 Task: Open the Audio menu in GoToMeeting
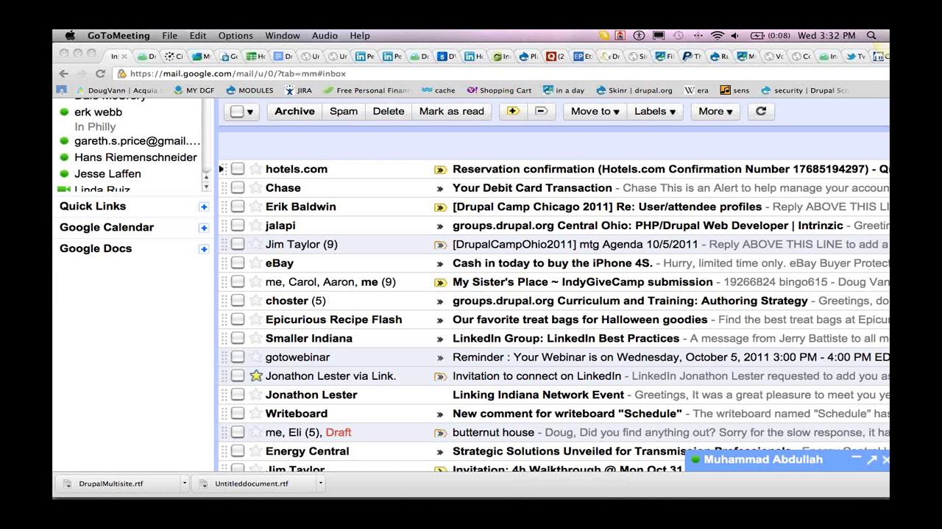325,35
